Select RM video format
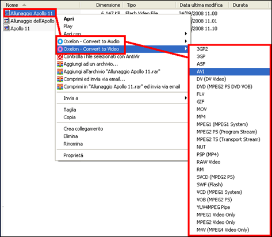Viewport: 272px width, 237px height. tap(200, 170)
